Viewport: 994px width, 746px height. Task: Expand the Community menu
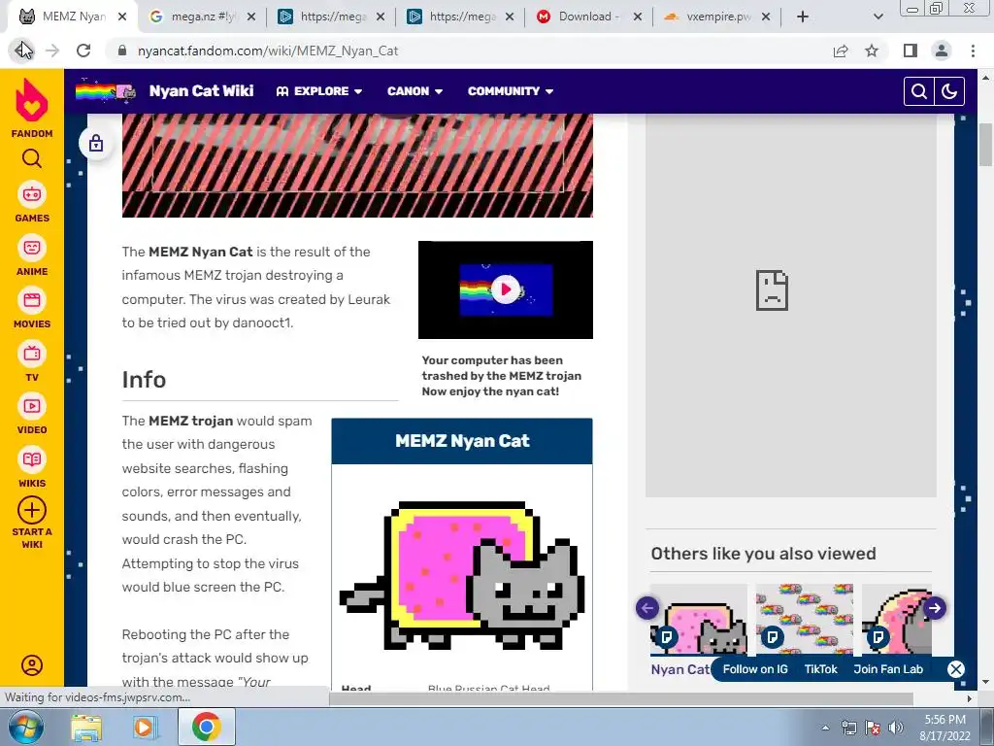[511, 91]
